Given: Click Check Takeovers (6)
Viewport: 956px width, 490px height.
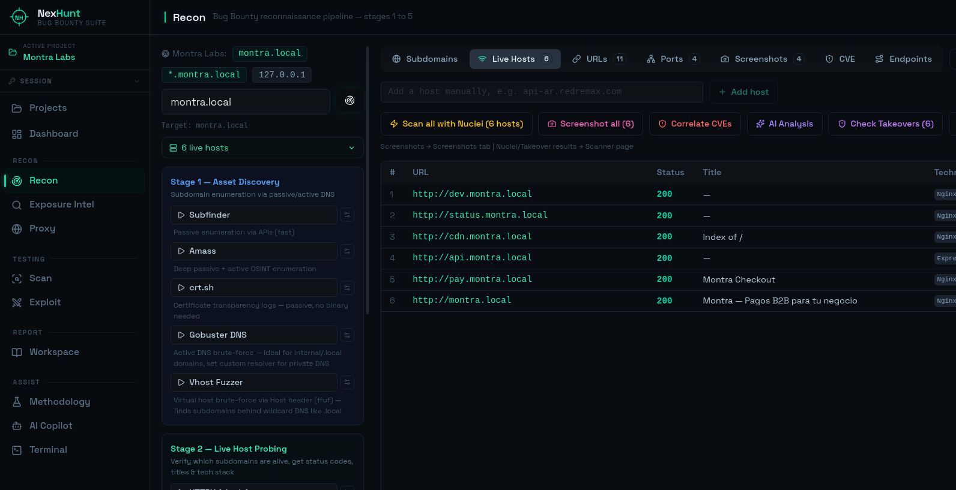Looking at the screenshot, I should click(885, 124).
